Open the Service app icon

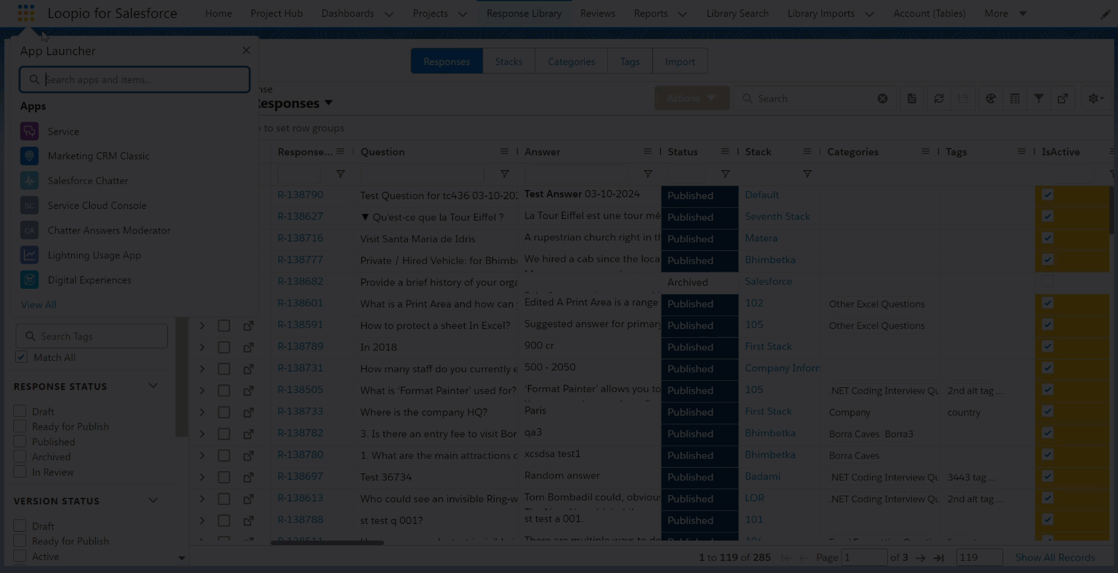point(30,131)
